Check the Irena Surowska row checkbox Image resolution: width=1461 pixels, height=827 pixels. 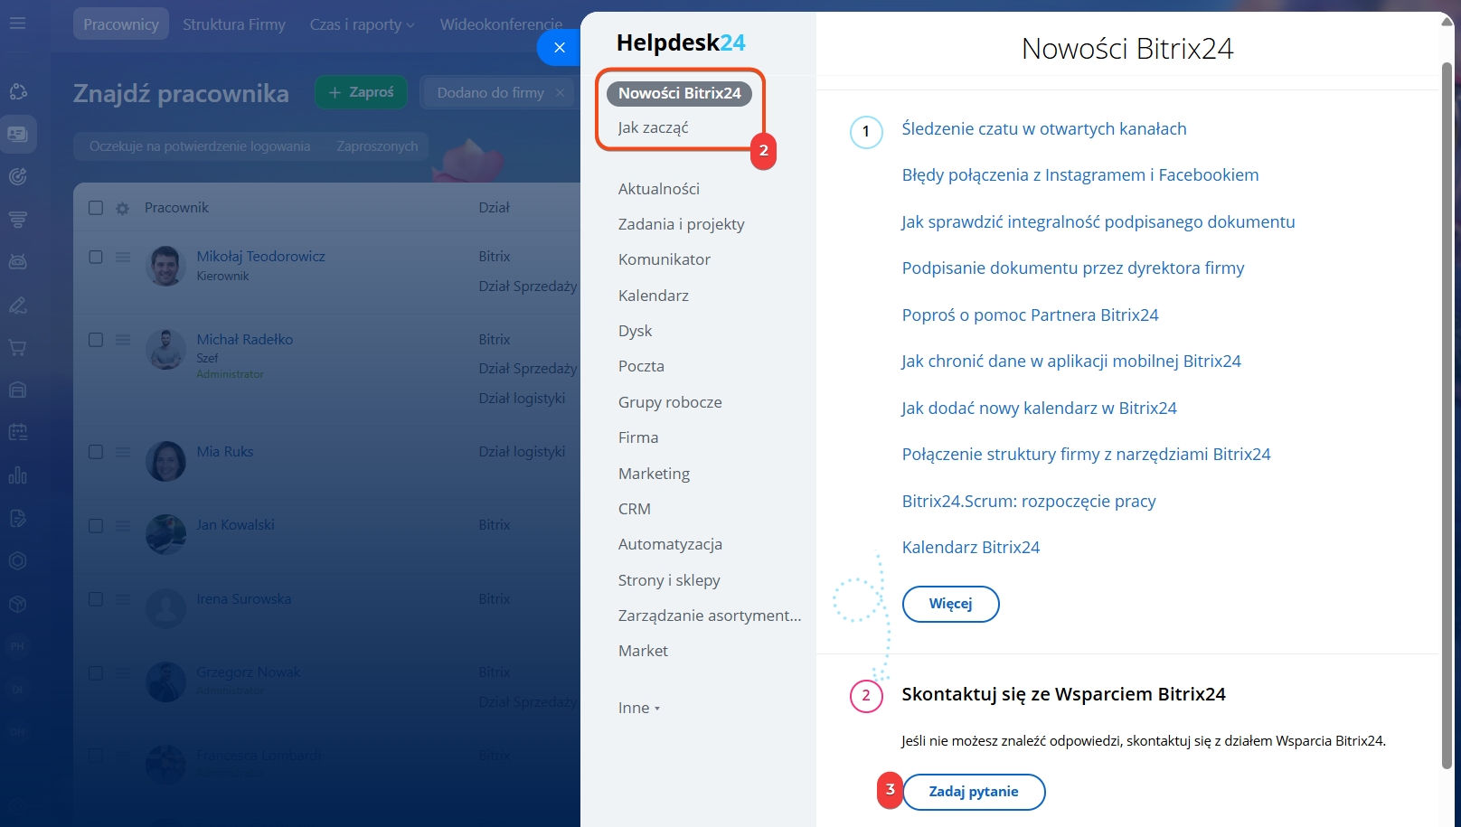pos(96,599)
